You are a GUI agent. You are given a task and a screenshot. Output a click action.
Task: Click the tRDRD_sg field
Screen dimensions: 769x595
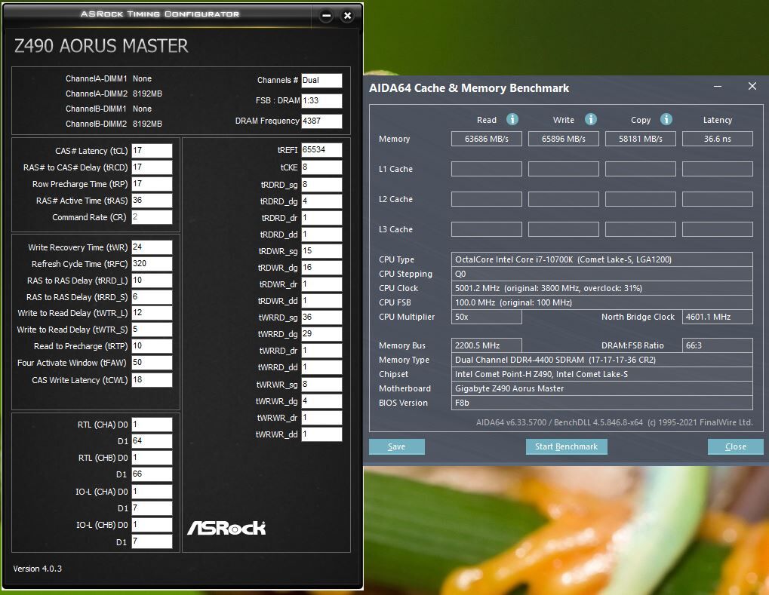coord(321,185)
